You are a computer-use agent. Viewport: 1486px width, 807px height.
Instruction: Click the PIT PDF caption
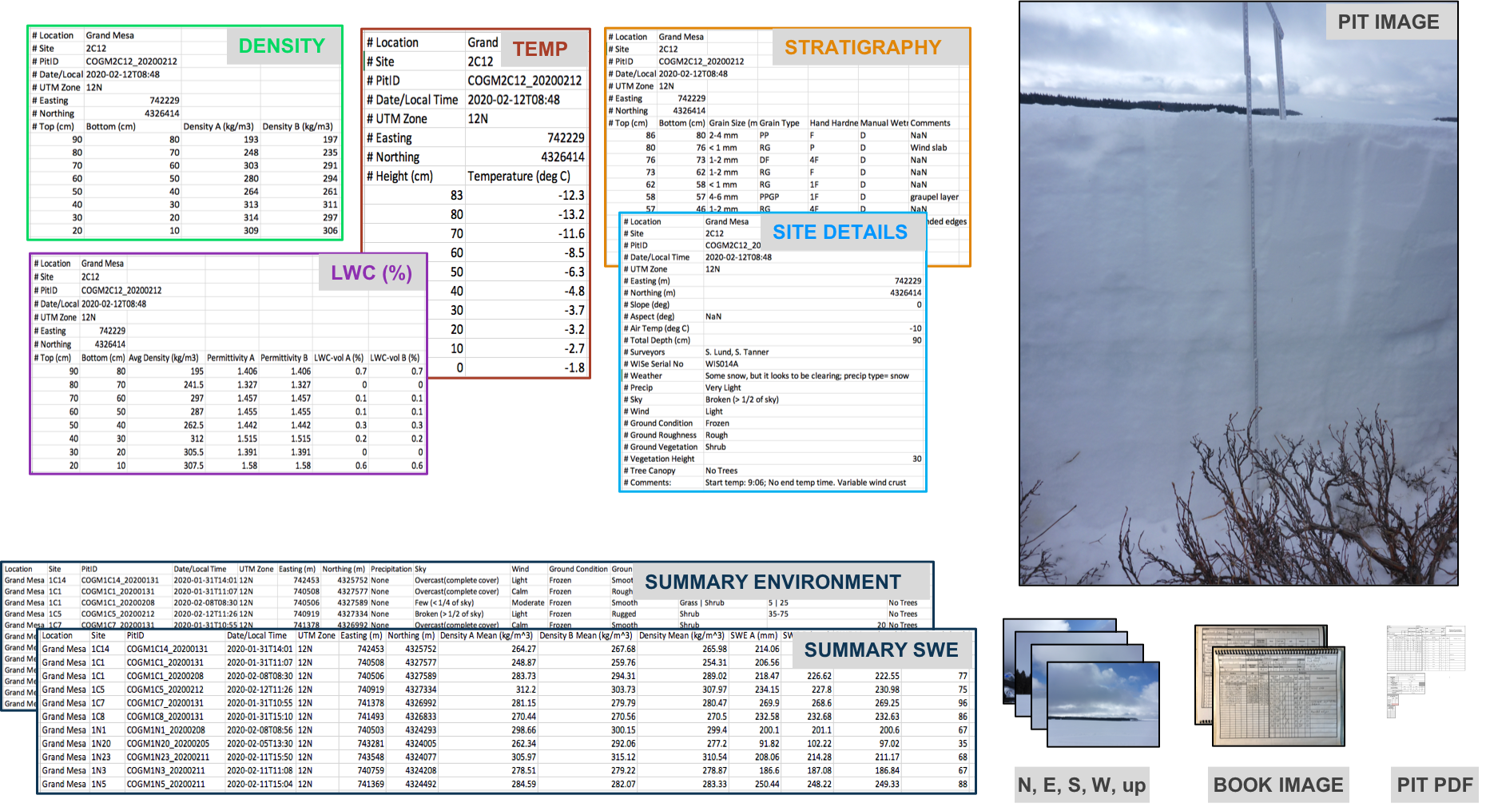click(x=1435, y=785)
